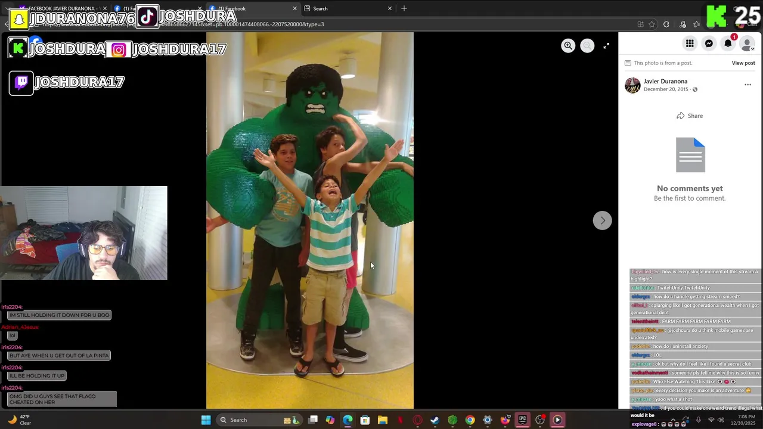Screen dimensions: 763x429
Task: Click the taskbar Search box
Action: [x=259, y=420]
